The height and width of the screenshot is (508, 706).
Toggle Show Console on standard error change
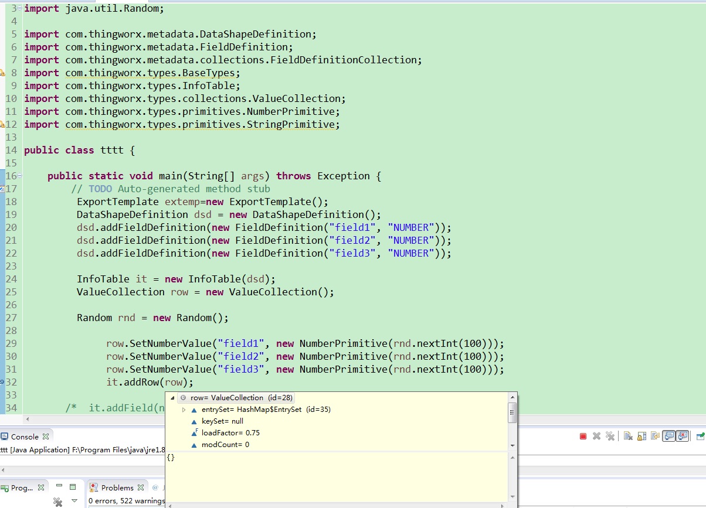pyautogui.click(x=683, y=436)
